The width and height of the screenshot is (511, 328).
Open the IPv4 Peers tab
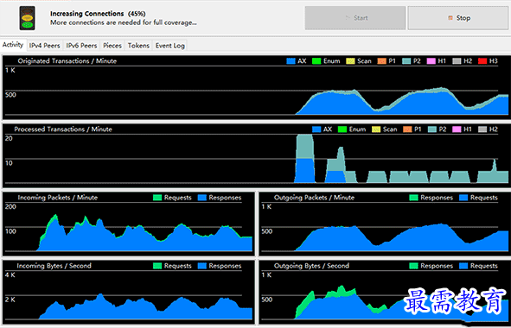click(x=45, y=46)
